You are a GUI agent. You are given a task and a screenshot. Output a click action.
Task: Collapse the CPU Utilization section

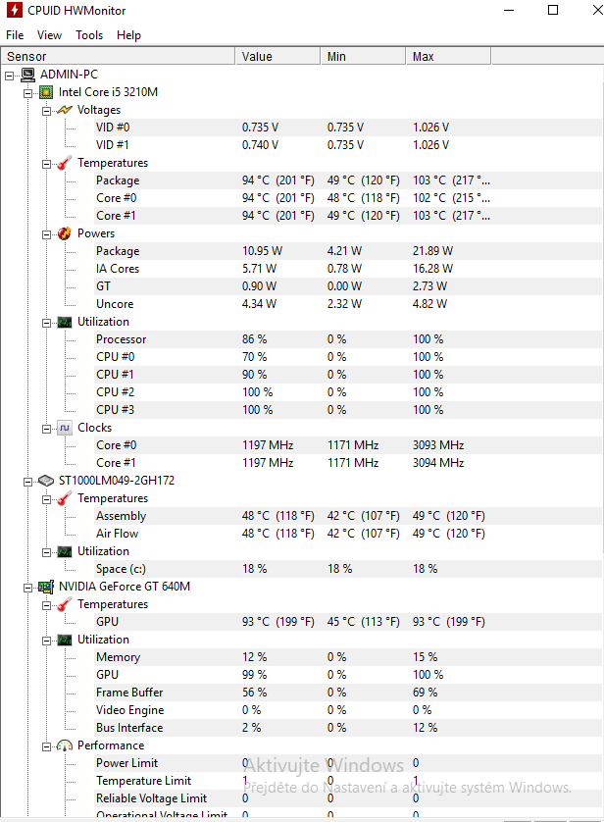click(x=47, y=322)
